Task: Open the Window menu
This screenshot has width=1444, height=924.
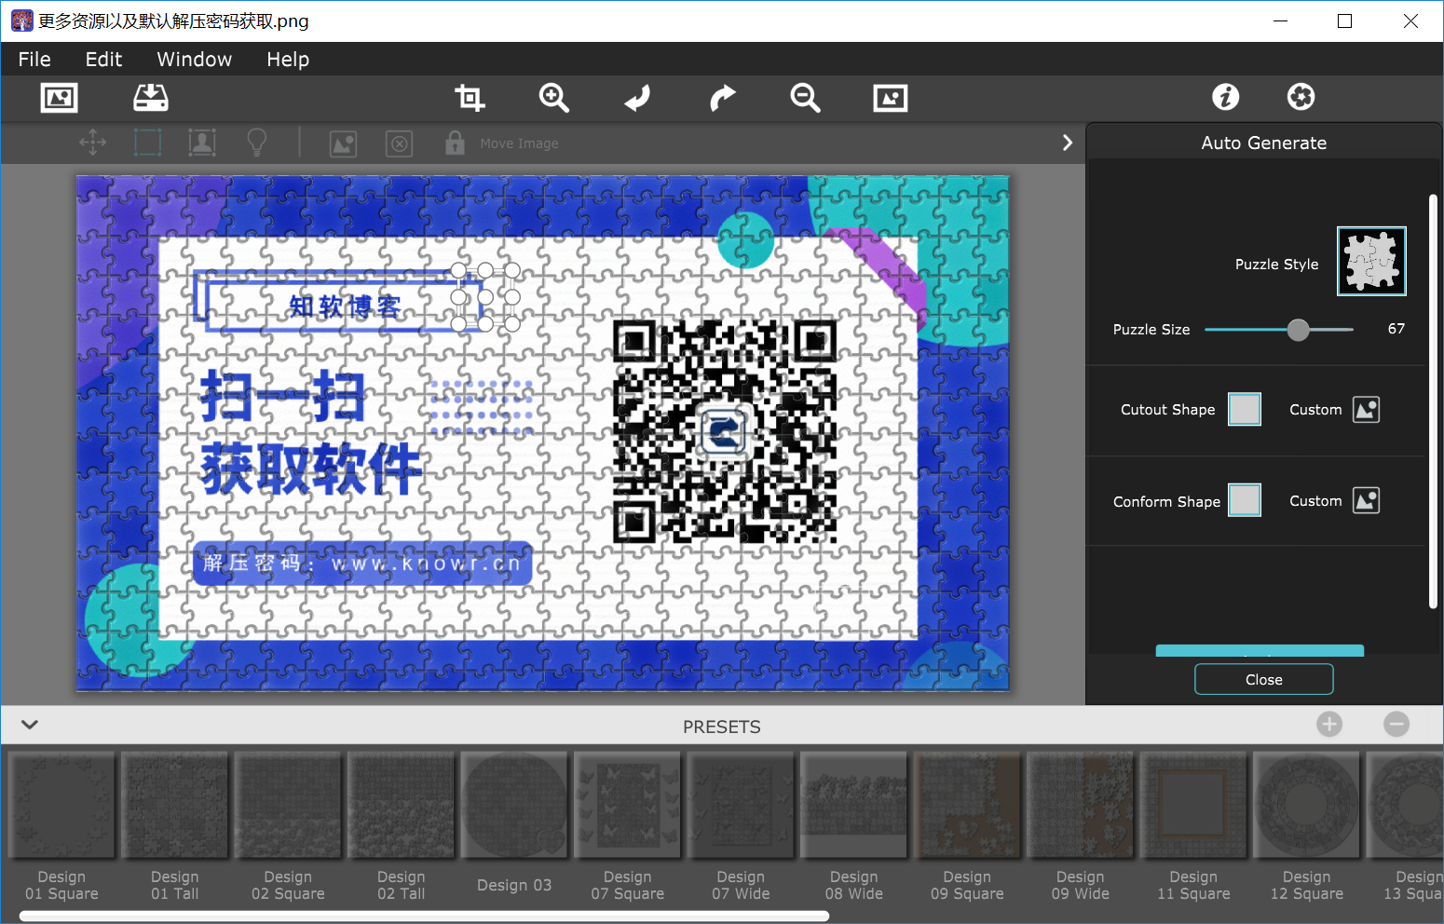Action: pyautogui.click(x=195, y=60)
